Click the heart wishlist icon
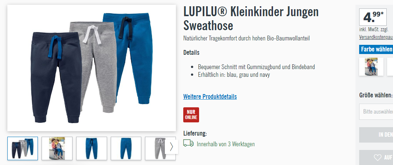The image size is (393, 165). click(378, 157)
